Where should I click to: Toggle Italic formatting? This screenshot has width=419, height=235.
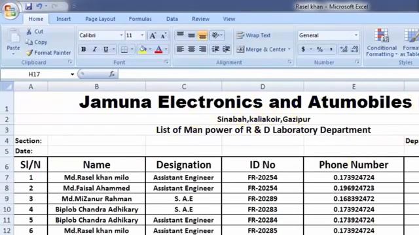tap(94, 50)
